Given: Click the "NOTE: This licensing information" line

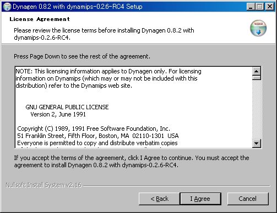Looking at the screenshot, I should pos(108,71).
